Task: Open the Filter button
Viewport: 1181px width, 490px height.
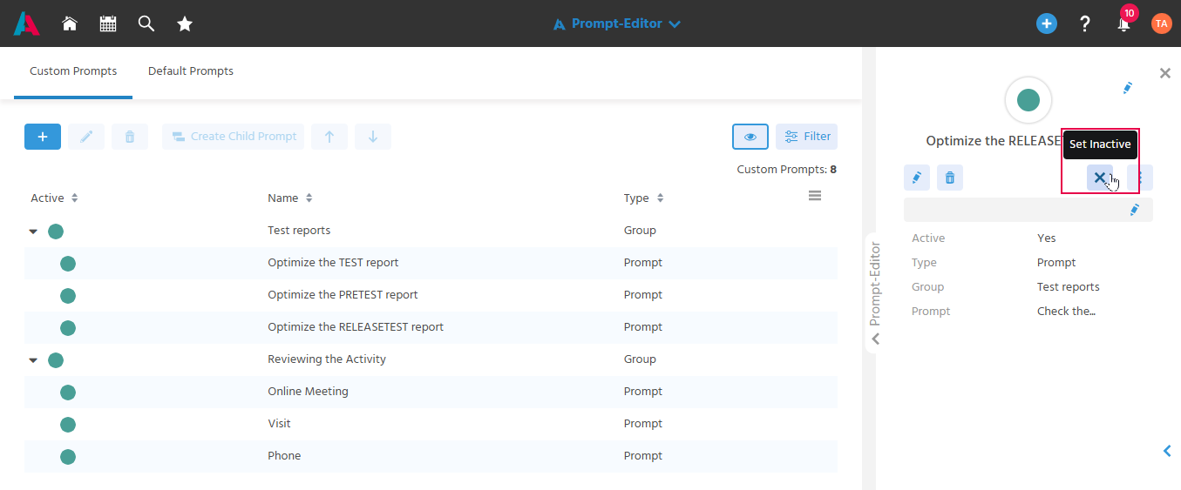Action: [806, 137]
